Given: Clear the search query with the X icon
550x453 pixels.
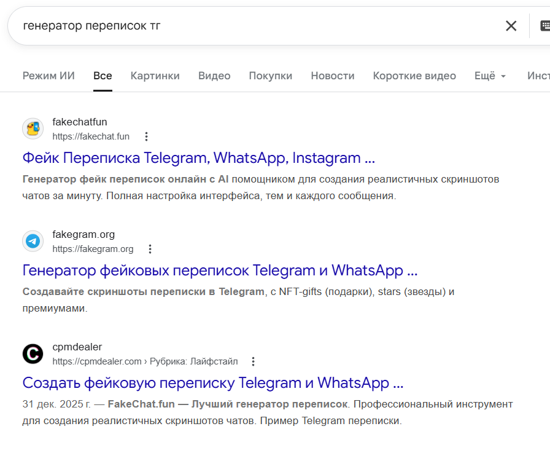Looking at the screenshot, I should [511, 26].
